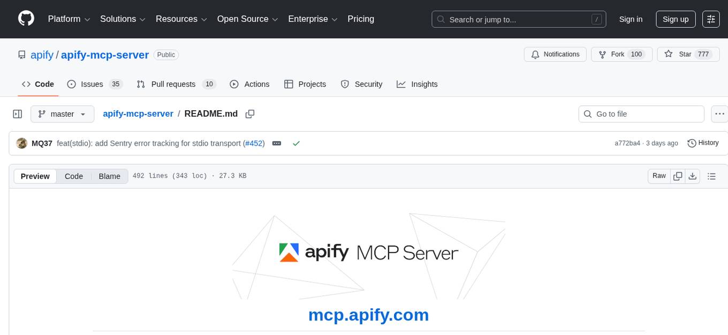
Task: Open the master branch selector
Action: 62,113
